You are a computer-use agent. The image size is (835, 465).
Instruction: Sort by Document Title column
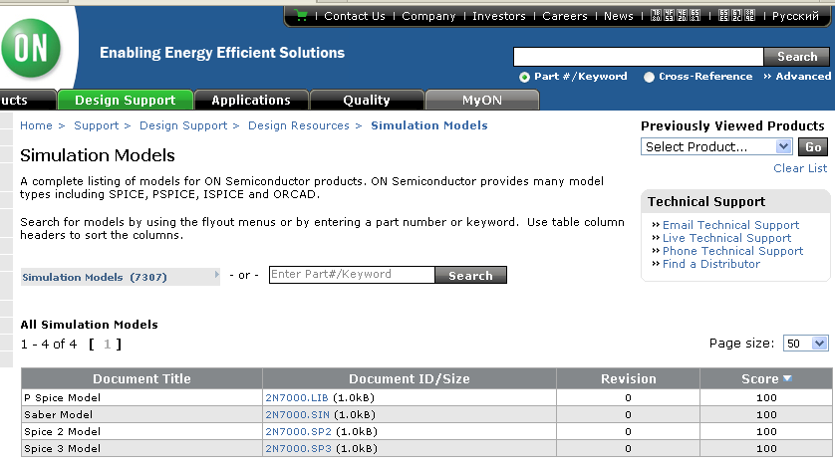click(141, 378)
